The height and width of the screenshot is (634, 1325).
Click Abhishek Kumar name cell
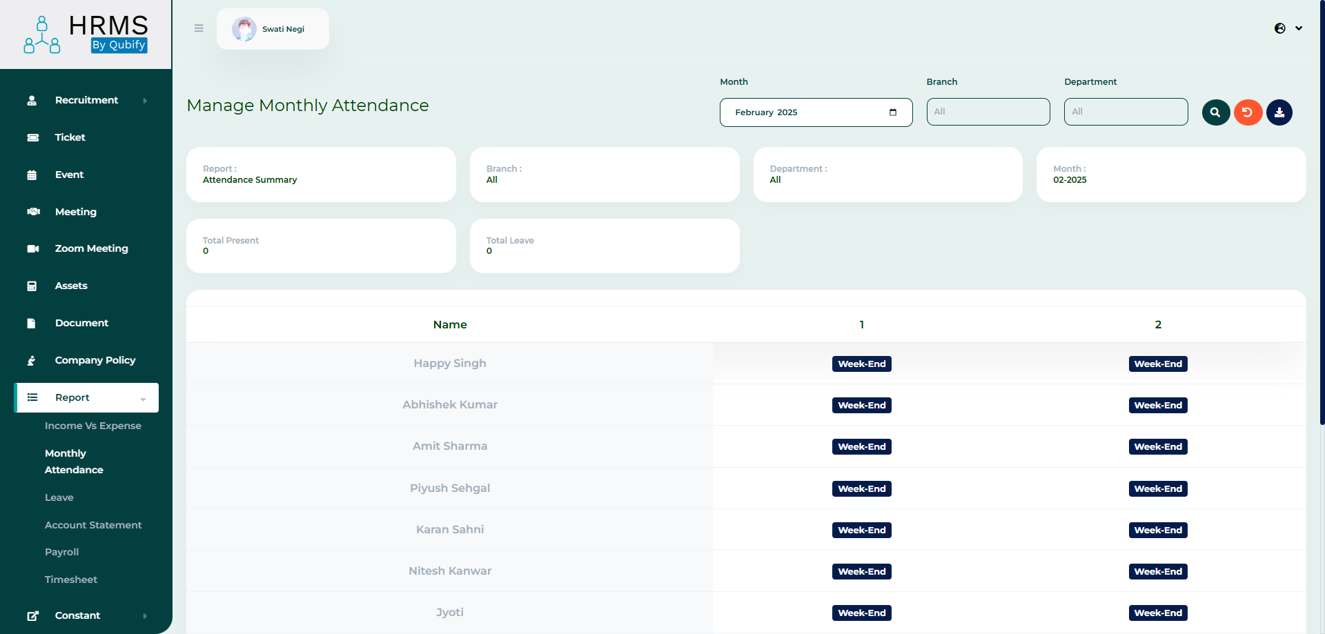450,405
